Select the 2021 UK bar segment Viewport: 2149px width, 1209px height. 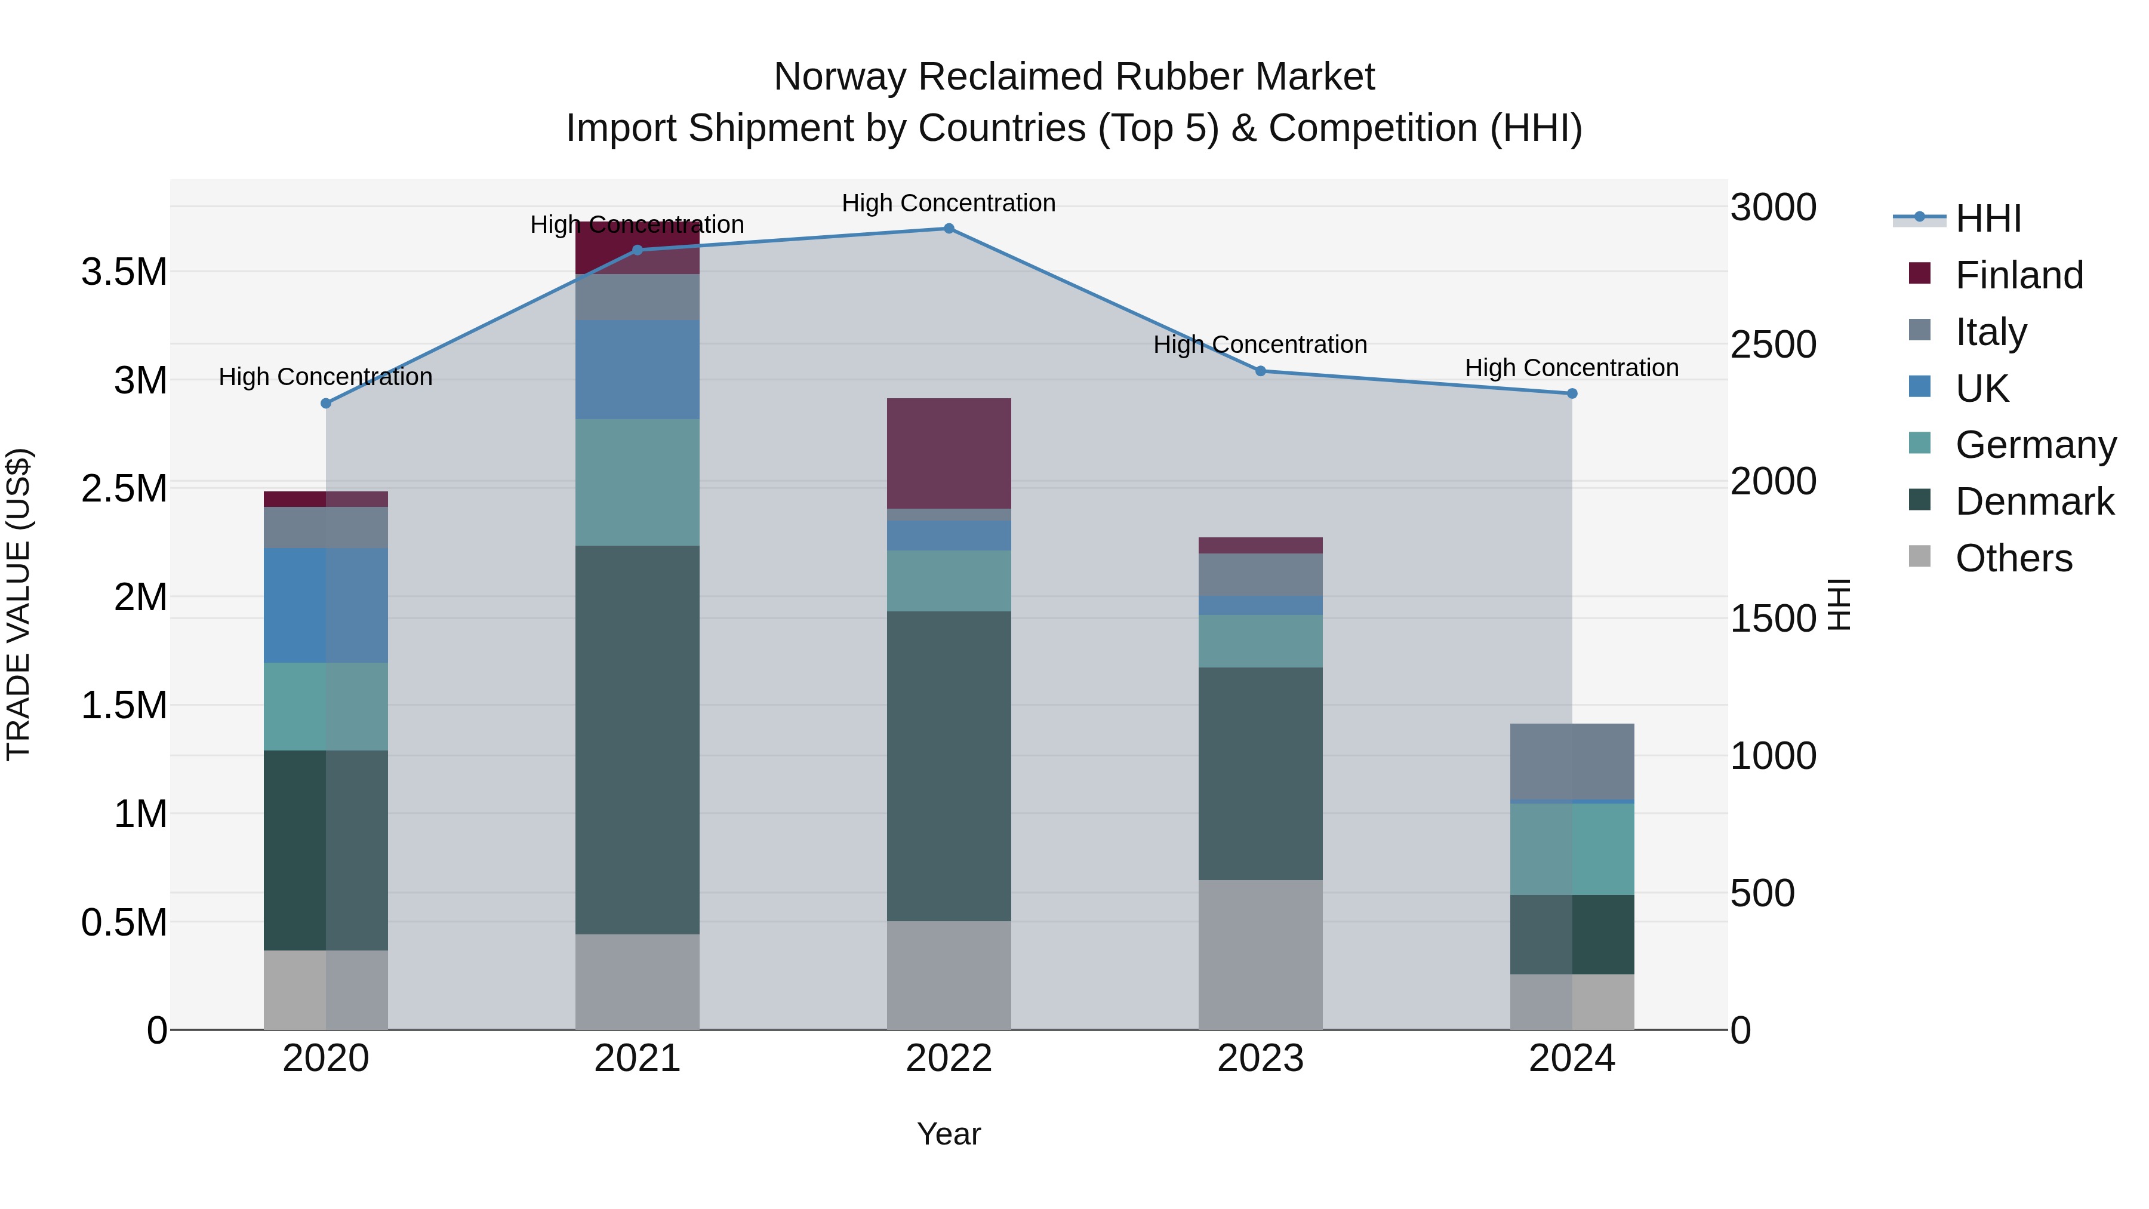point(638,370)
